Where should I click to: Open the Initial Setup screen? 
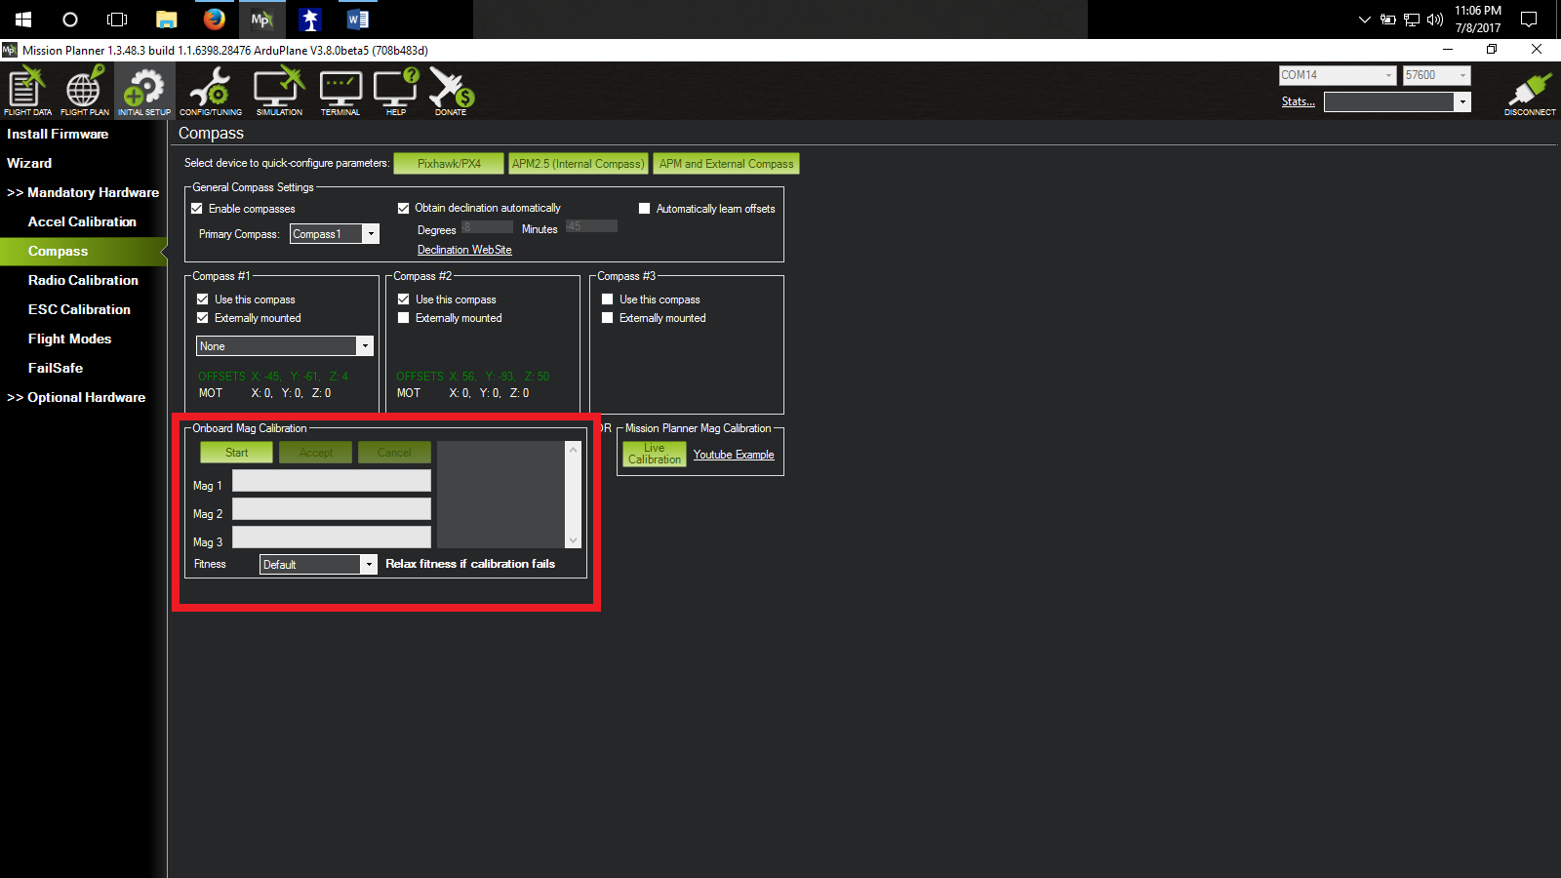[x=144, y=91]
